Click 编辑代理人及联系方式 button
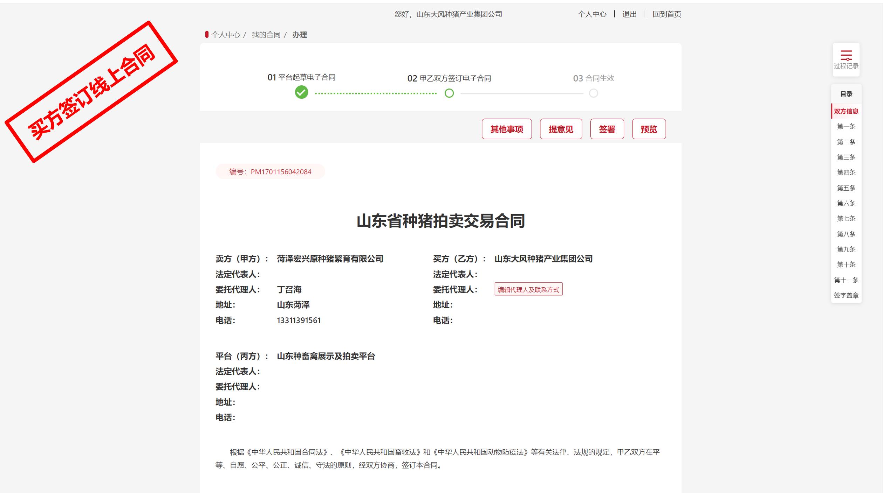Screen dimensions: 883x493 [x=528, y=289]
